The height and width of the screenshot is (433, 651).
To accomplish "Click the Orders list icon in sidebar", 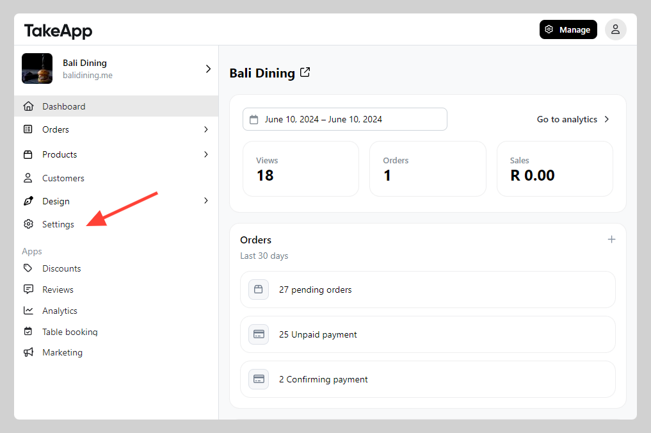I will (x=28, y=129).
